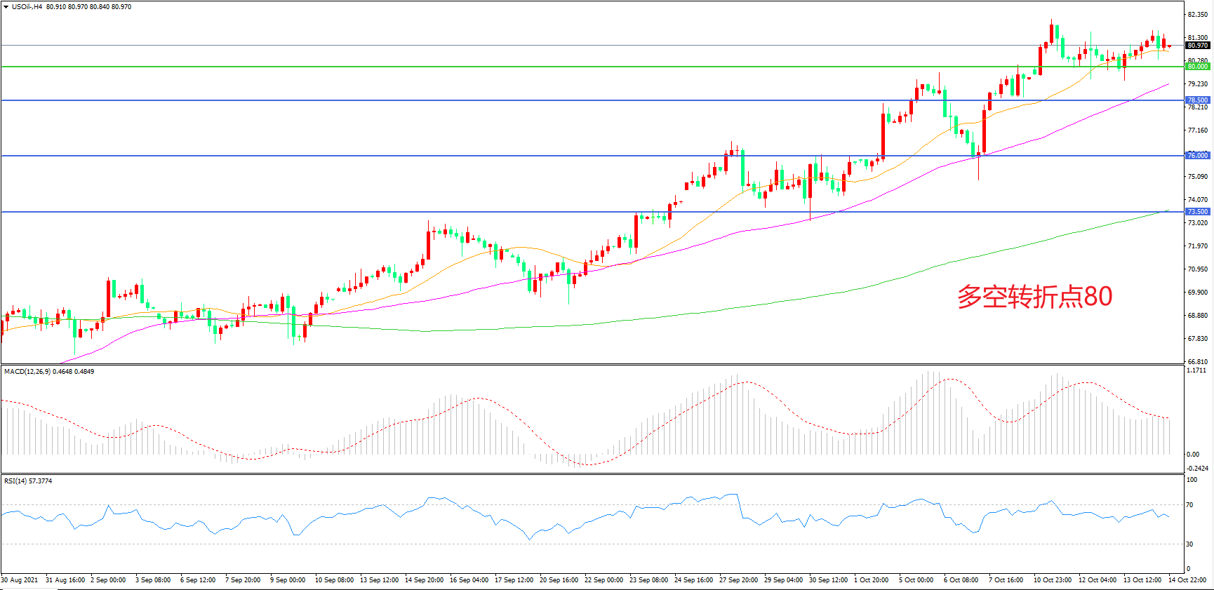The height and width of the screenshot is (590, 1214).
Task: Click the 66.810 price scale value
Action: pyautogui.click(x=1197, y=362)
